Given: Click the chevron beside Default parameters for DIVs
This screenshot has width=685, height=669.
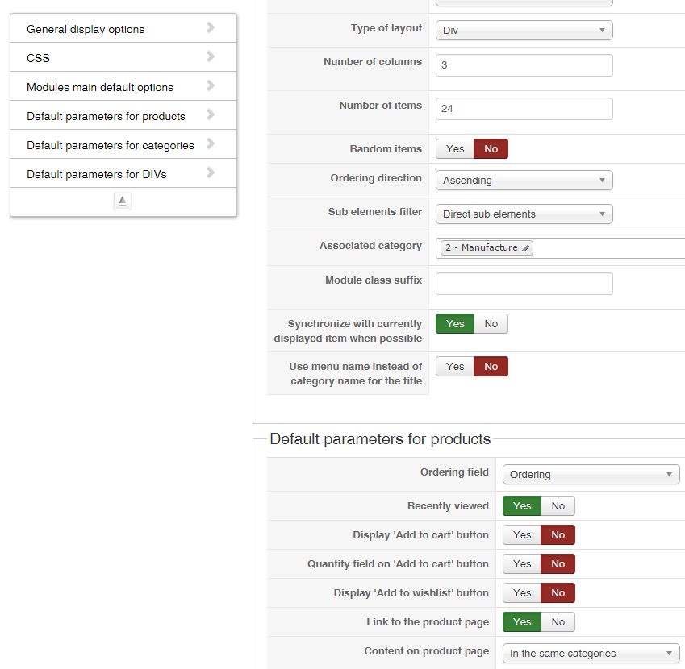Looking at the screenshot, I should 211,172.
